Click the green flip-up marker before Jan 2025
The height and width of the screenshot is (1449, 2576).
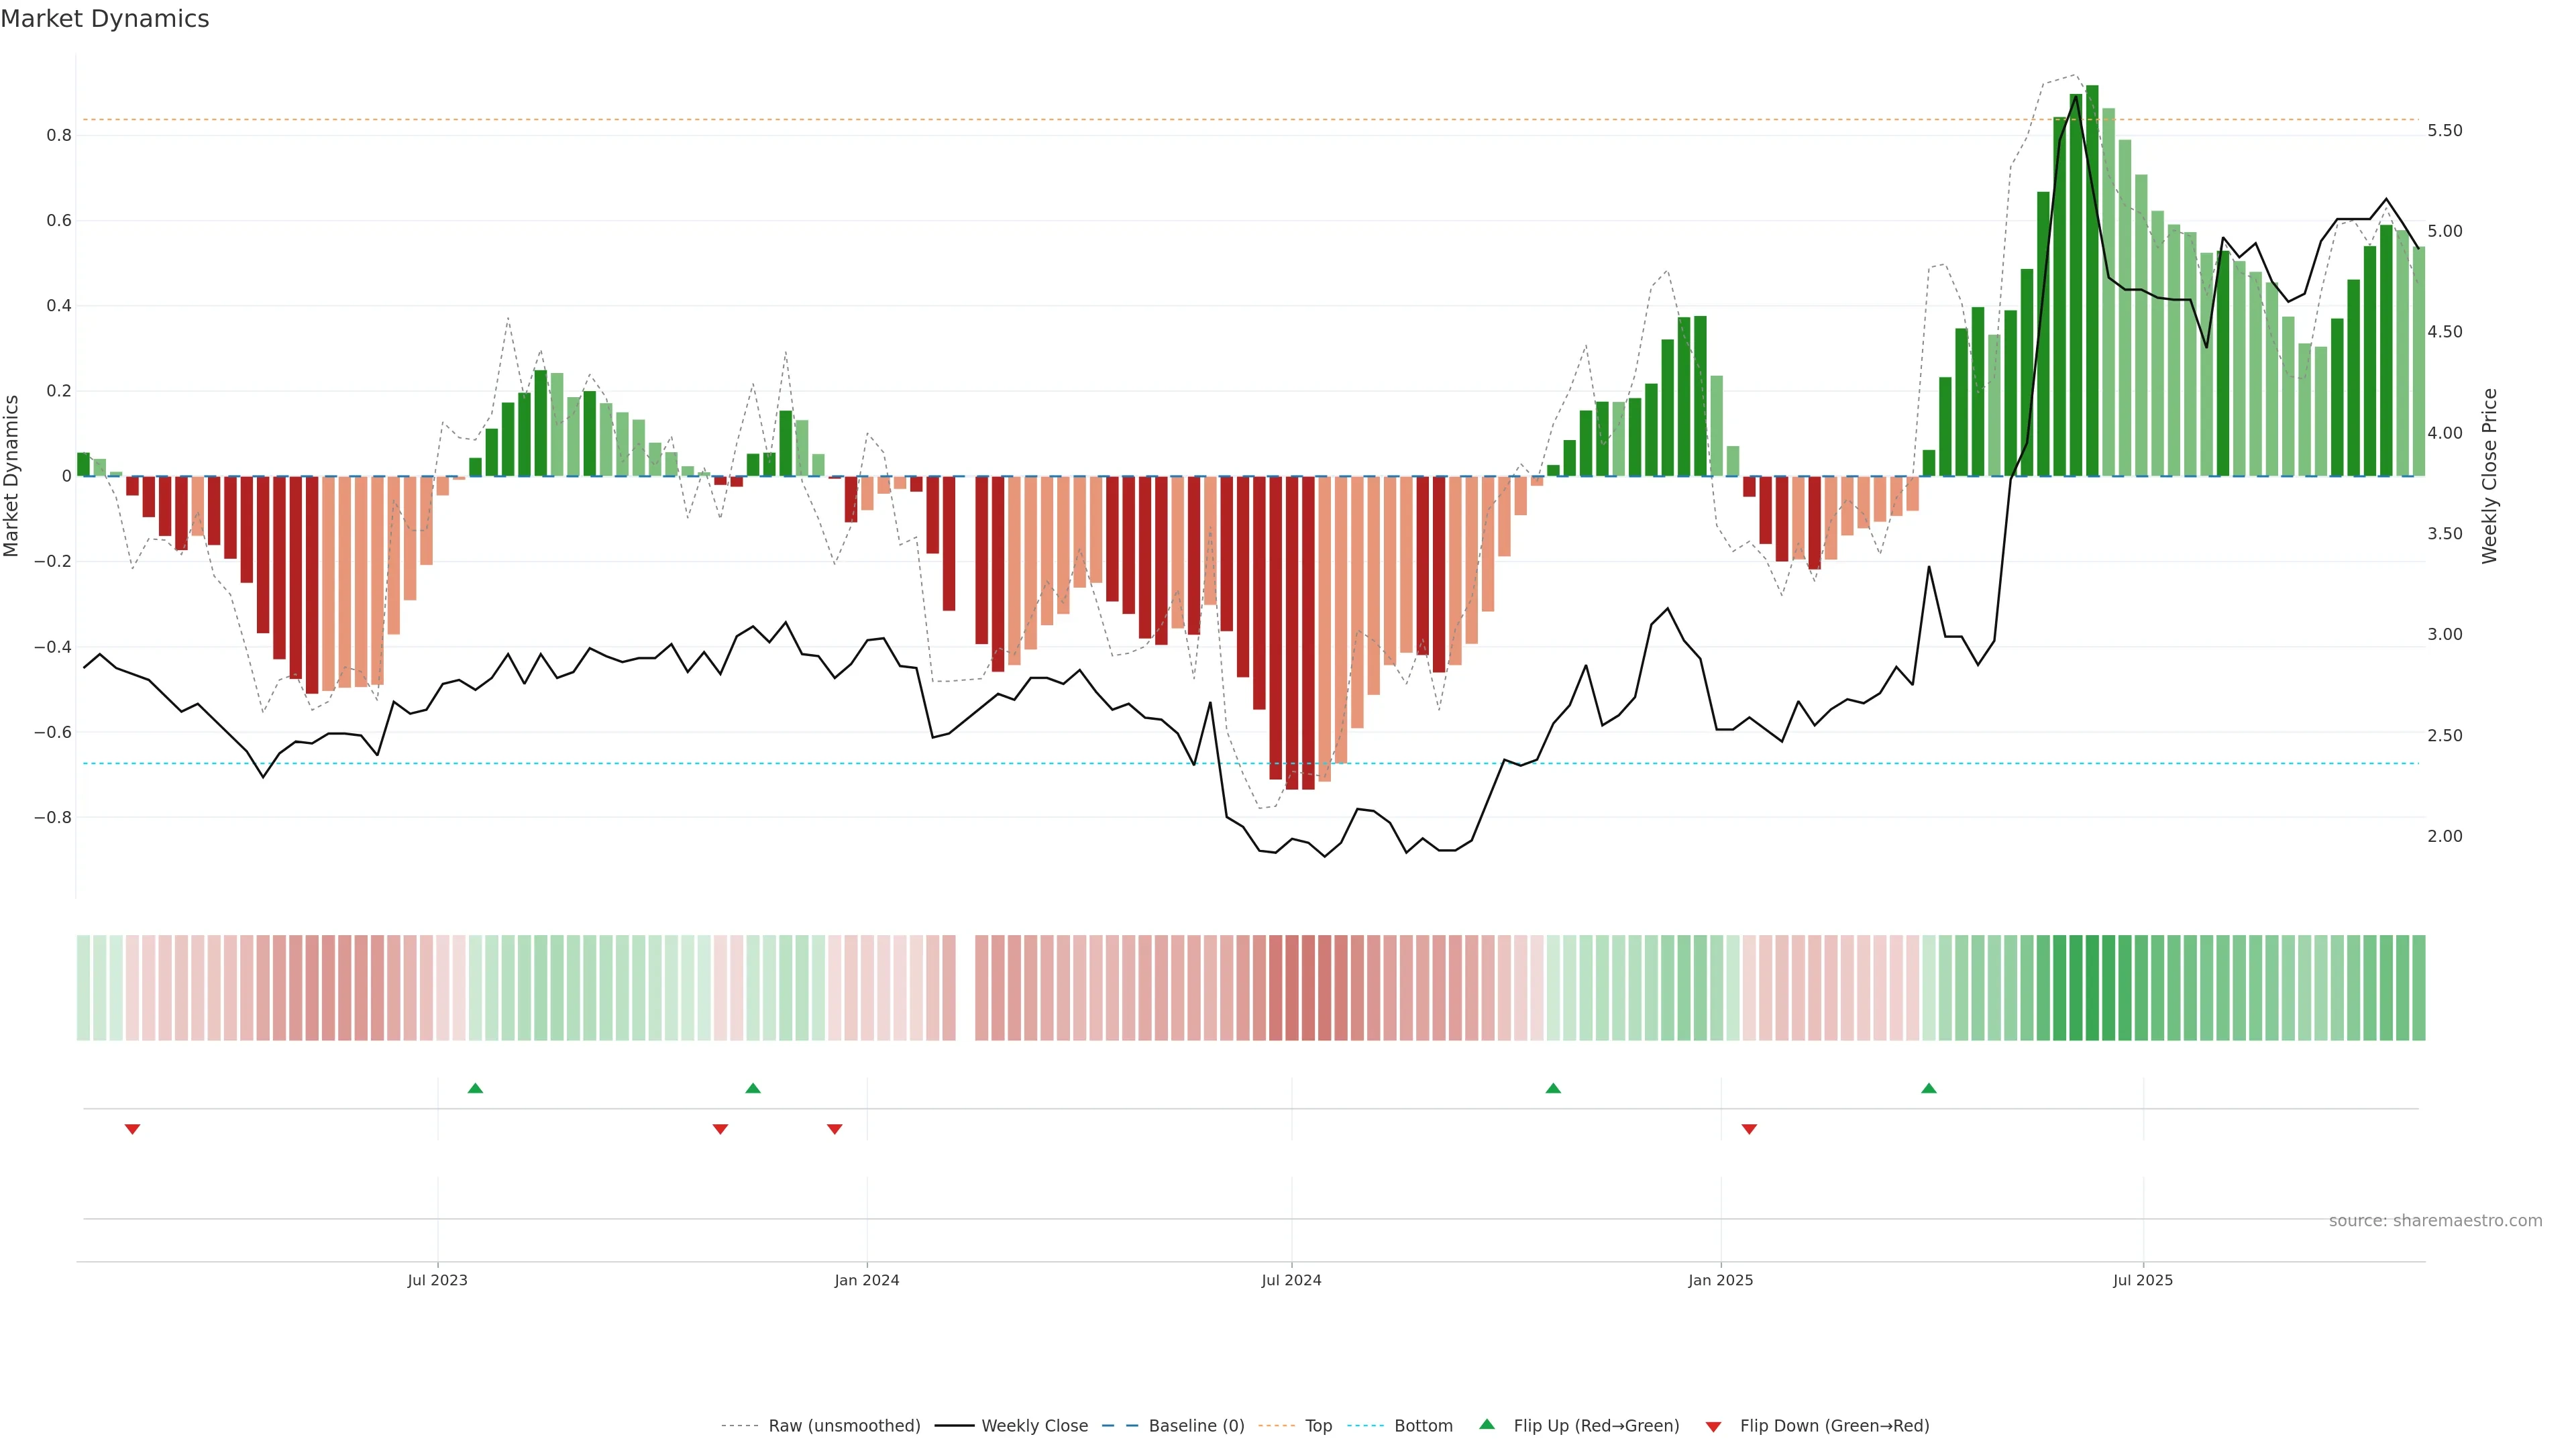tap(1553, 1088)
